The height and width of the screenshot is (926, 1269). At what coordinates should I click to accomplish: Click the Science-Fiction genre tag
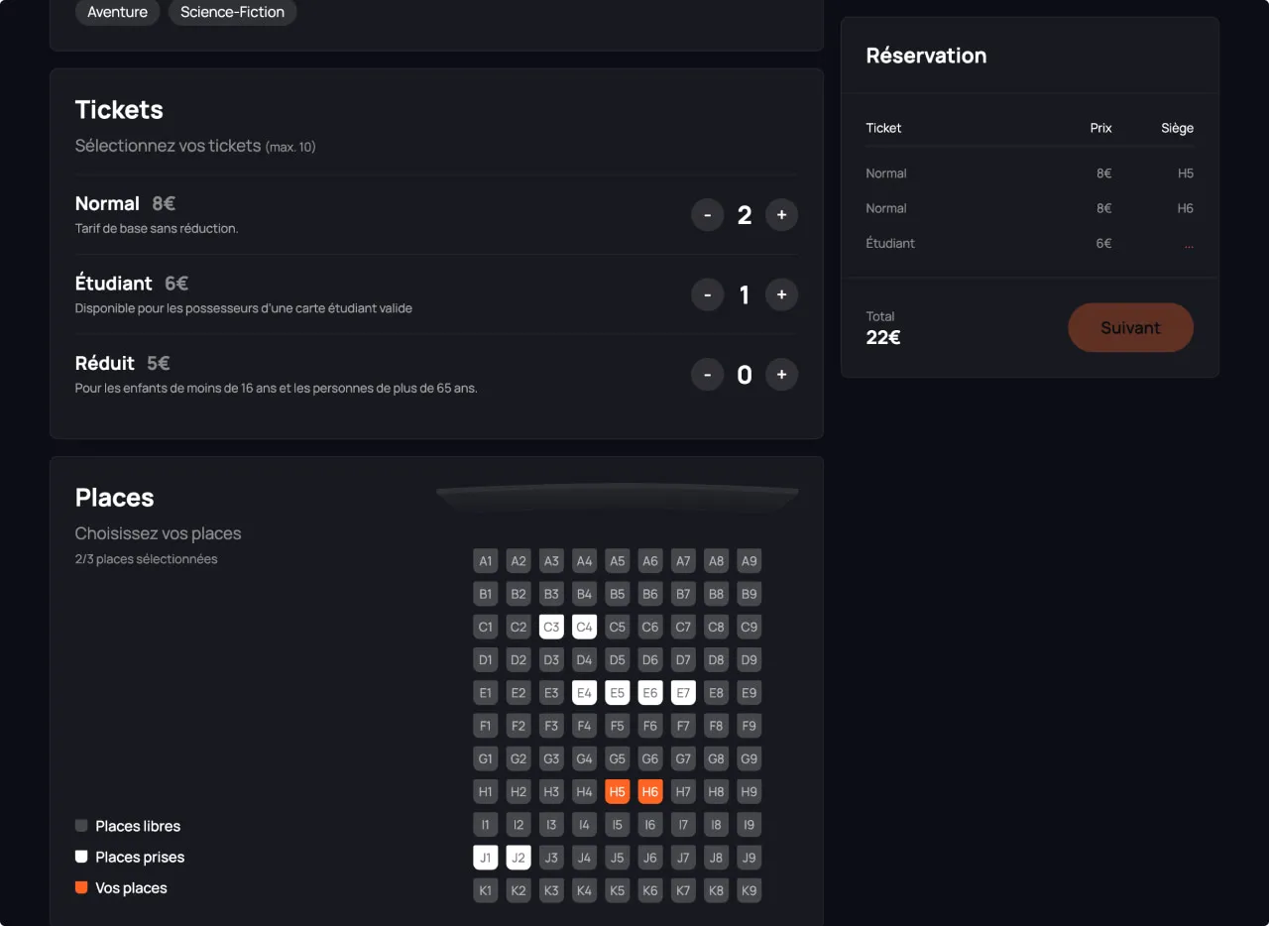[232, 13]
